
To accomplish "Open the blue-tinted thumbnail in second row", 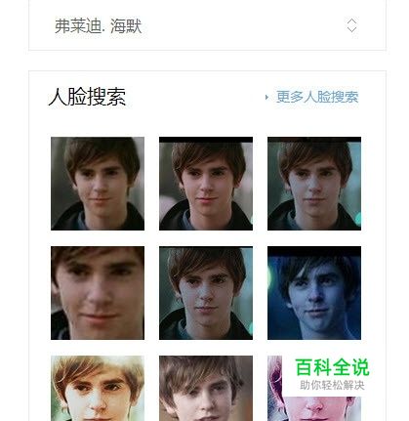I will [x=314, y=293].
